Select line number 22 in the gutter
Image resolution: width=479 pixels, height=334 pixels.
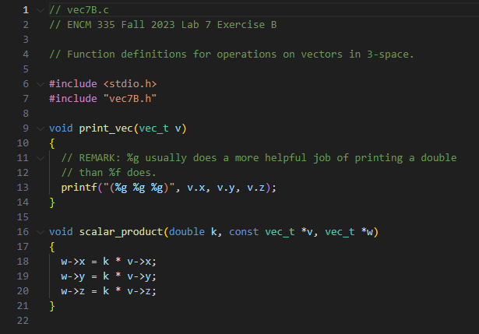[x=23, y=321]
